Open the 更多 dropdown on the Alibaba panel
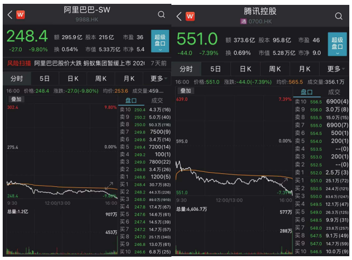The height and width of the screenshot is (260, 352). click(x=158, y=79)
